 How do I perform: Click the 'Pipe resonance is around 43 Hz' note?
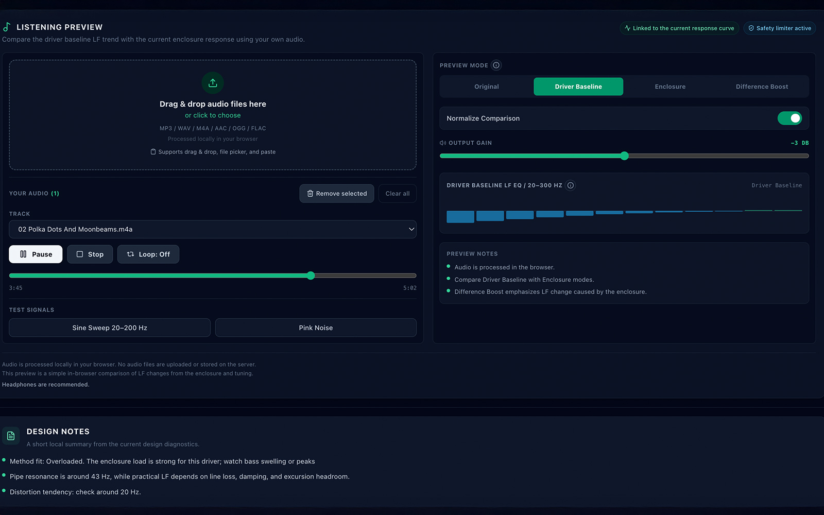[180, 476]
